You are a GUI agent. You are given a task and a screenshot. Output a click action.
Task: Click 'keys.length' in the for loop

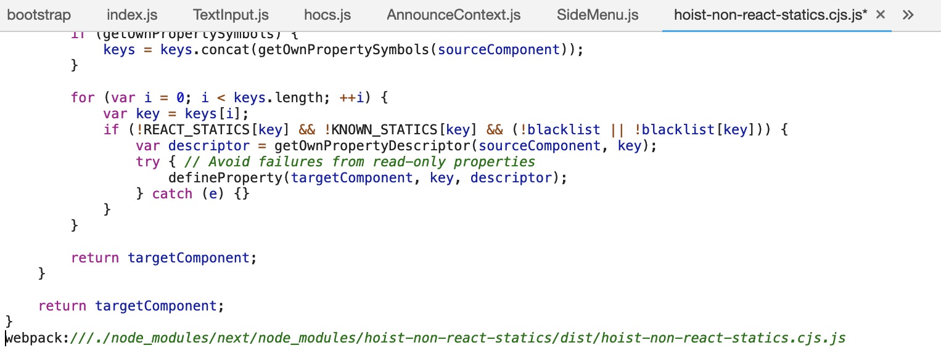pyautogui.click(x=278, y=98)
